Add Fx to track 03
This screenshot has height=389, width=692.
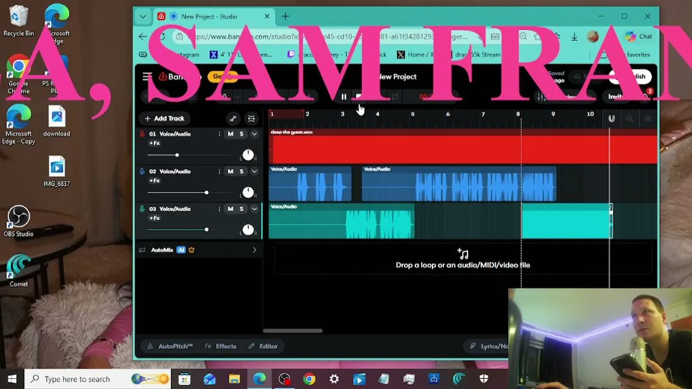(x=155, y=218)
